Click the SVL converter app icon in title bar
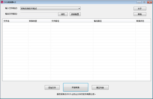The image size is (153, 99). click(x=2, y=2)
